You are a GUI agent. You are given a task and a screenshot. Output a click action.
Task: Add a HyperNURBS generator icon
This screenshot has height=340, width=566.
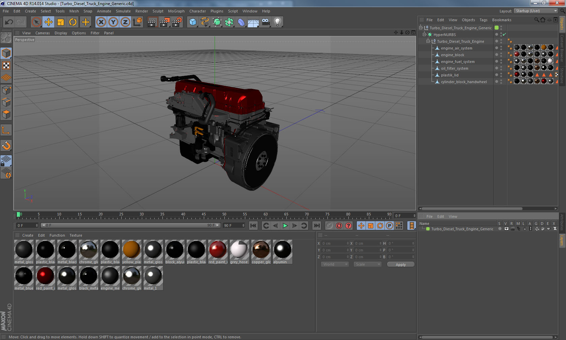click(217, 22)
